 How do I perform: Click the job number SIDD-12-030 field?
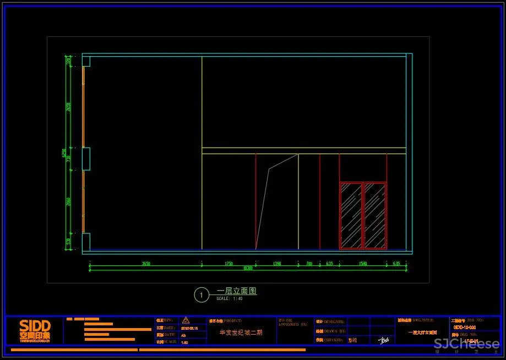click(465, 327)
